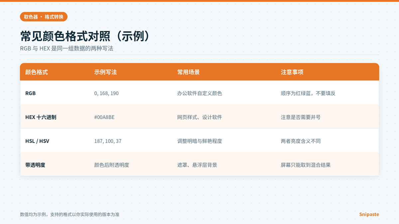Select the HSL / HSV row label
The height and width of the screenshot is (224, 399).
(37, 141)
